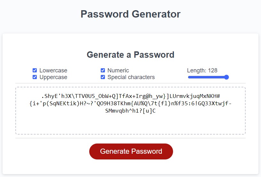Click the Generate a Password heading

(x=130, y=55)
